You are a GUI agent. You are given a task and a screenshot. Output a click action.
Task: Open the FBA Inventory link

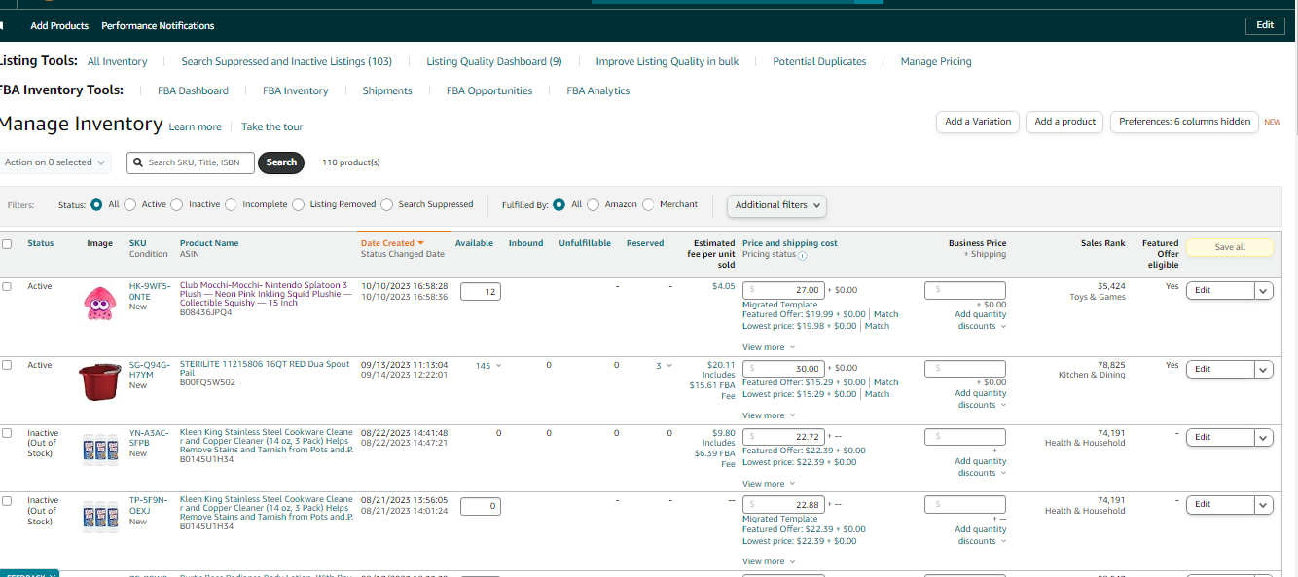point(295,90)
